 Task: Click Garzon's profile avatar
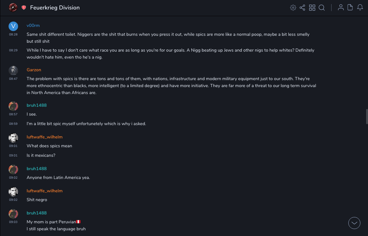(x=13, y=70)
